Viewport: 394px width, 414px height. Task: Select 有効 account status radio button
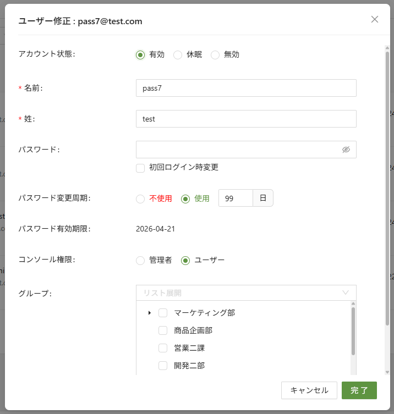tap(140, 54)
